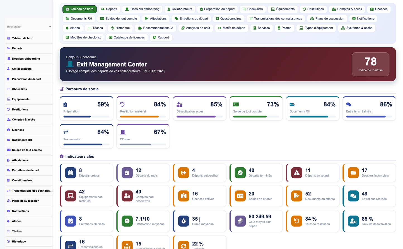Image resolution: width=403 pixels, height=249 pixels.
Task: Click the laptop icon on Équipements non restitués
Action: click(70, 196)
